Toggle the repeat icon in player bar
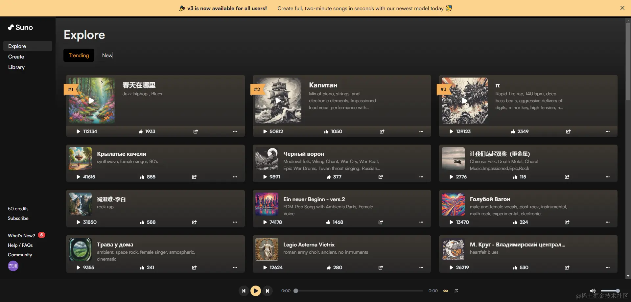 [456, 291]
